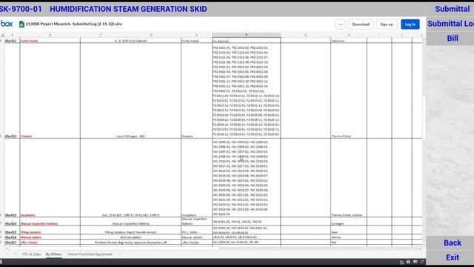
Task: Click the Sign up button
Action: [x=387, y=24]
